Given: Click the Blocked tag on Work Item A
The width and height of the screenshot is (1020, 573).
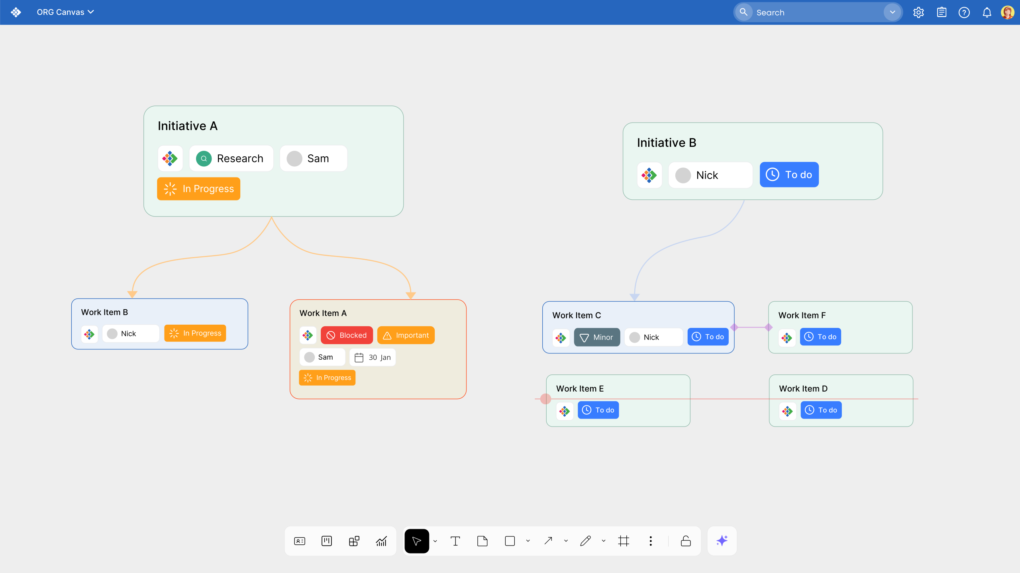Looking at the screenshot, I should point(347,335).
